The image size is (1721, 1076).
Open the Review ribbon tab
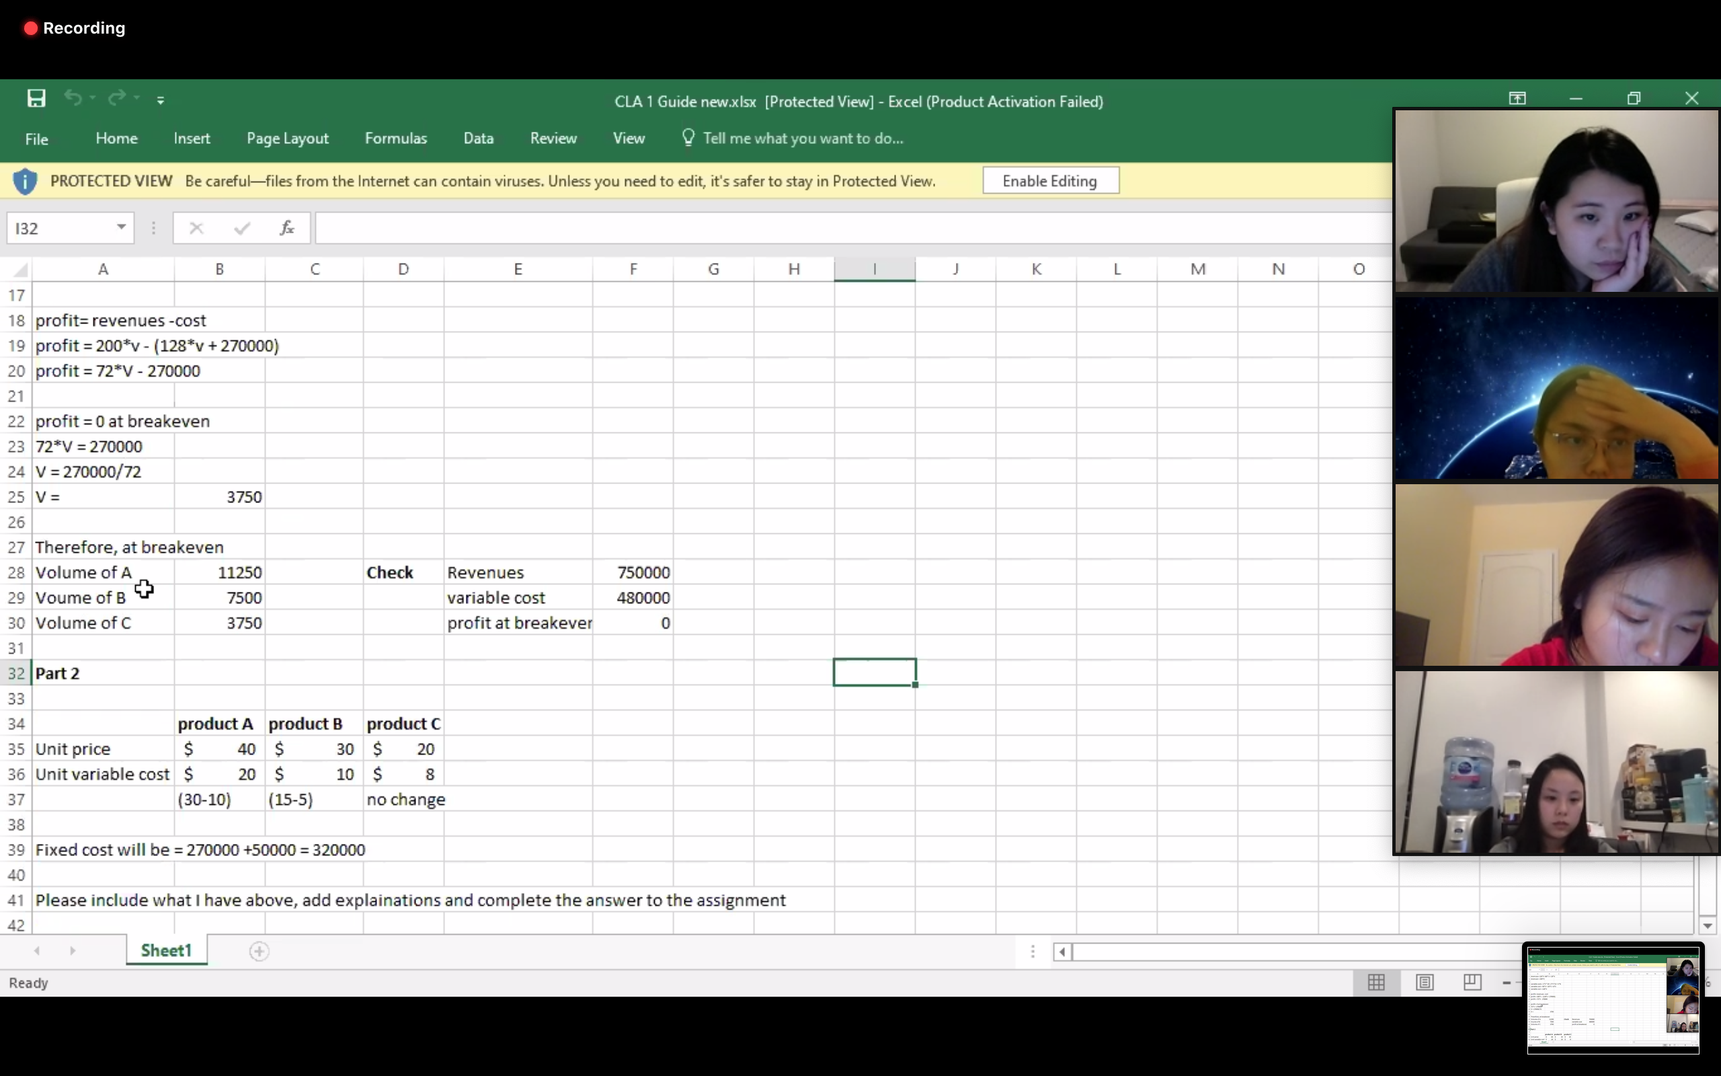[553, 138]
